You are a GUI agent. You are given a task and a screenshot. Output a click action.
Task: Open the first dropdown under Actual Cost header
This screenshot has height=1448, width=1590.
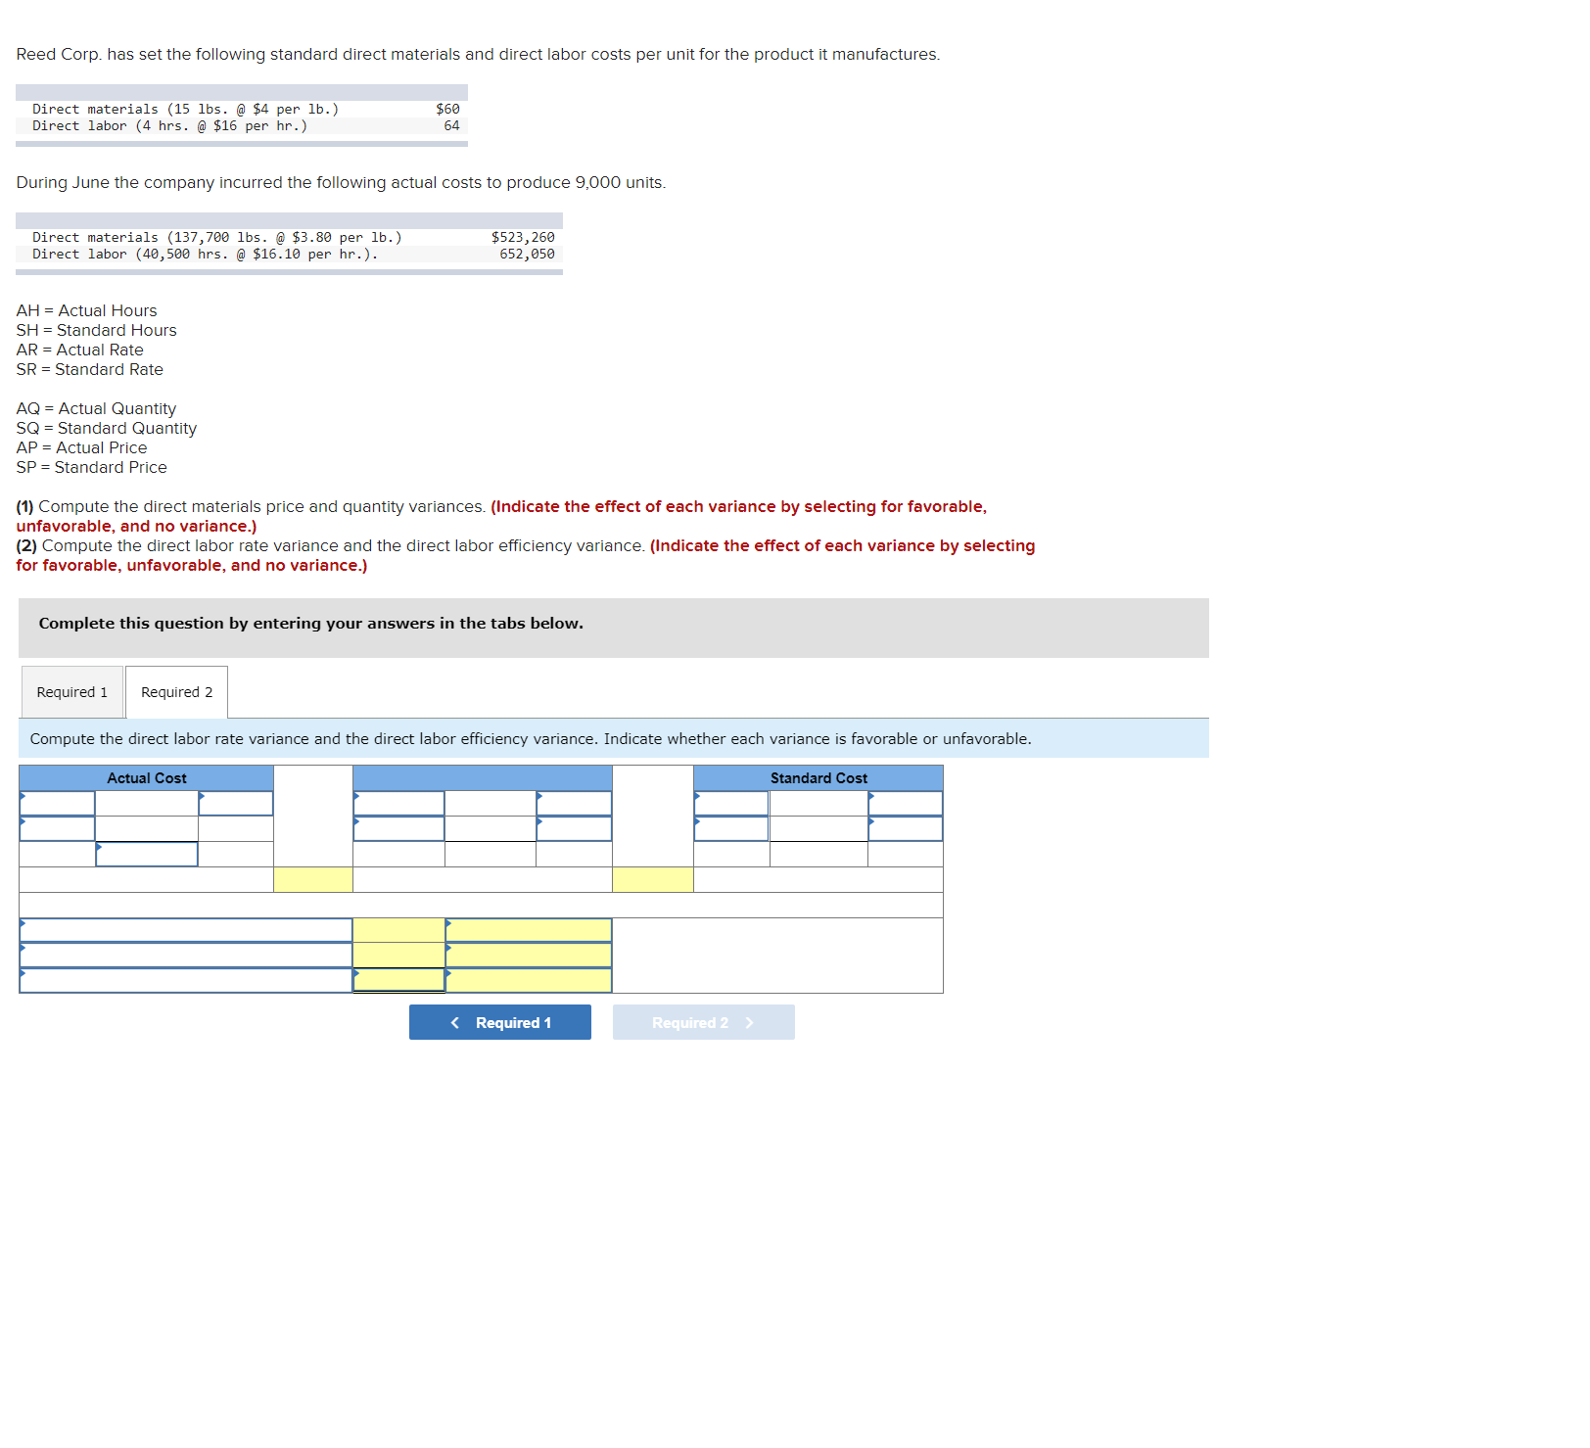(57, 804)
